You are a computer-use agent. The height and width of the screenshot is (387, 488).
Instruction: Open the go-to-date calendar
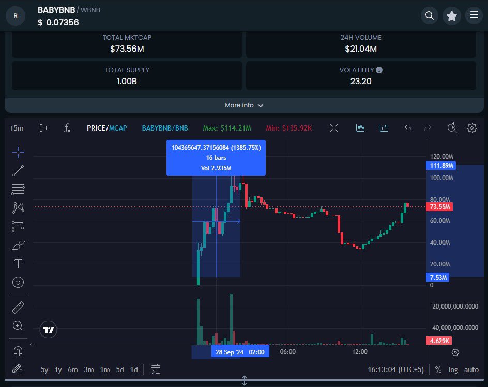point(155,369)
